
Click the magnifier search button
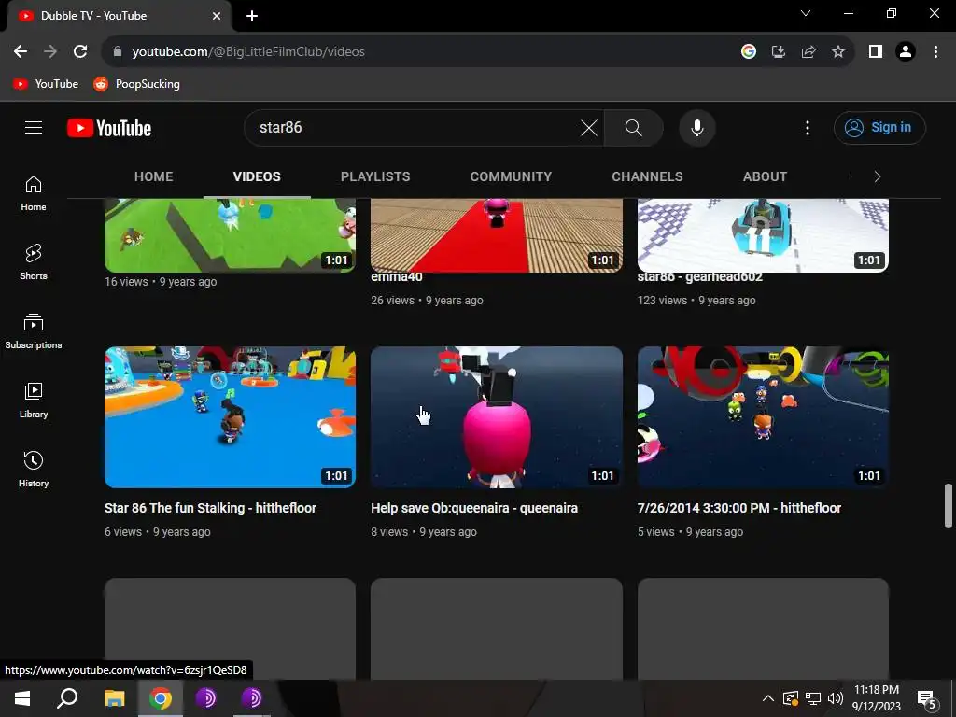pyautogui.click(x=634, y=128)
